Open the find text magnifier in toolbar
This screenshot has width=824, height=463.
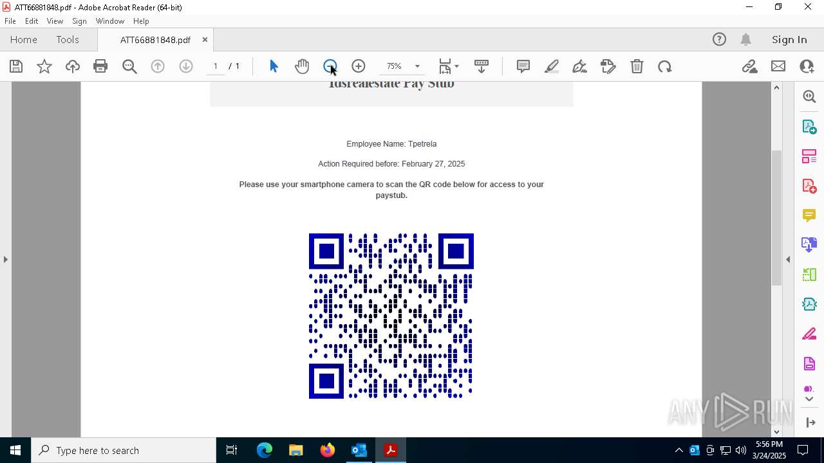(x=129, y=66)
